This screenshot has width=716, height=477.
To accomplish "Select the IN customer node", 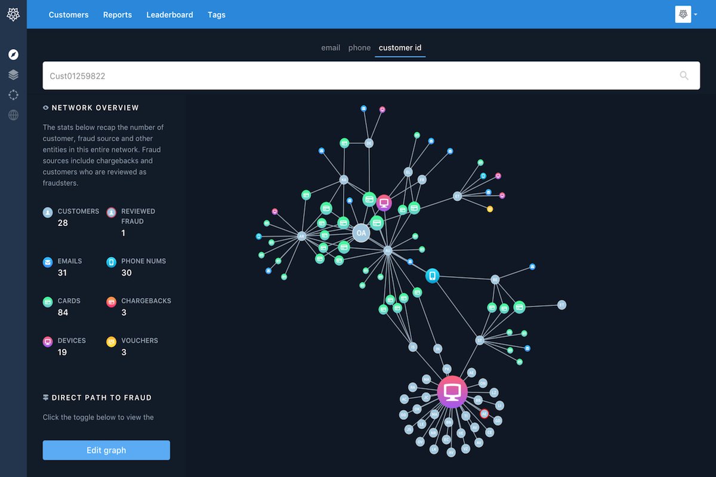I will pos(438,348).
